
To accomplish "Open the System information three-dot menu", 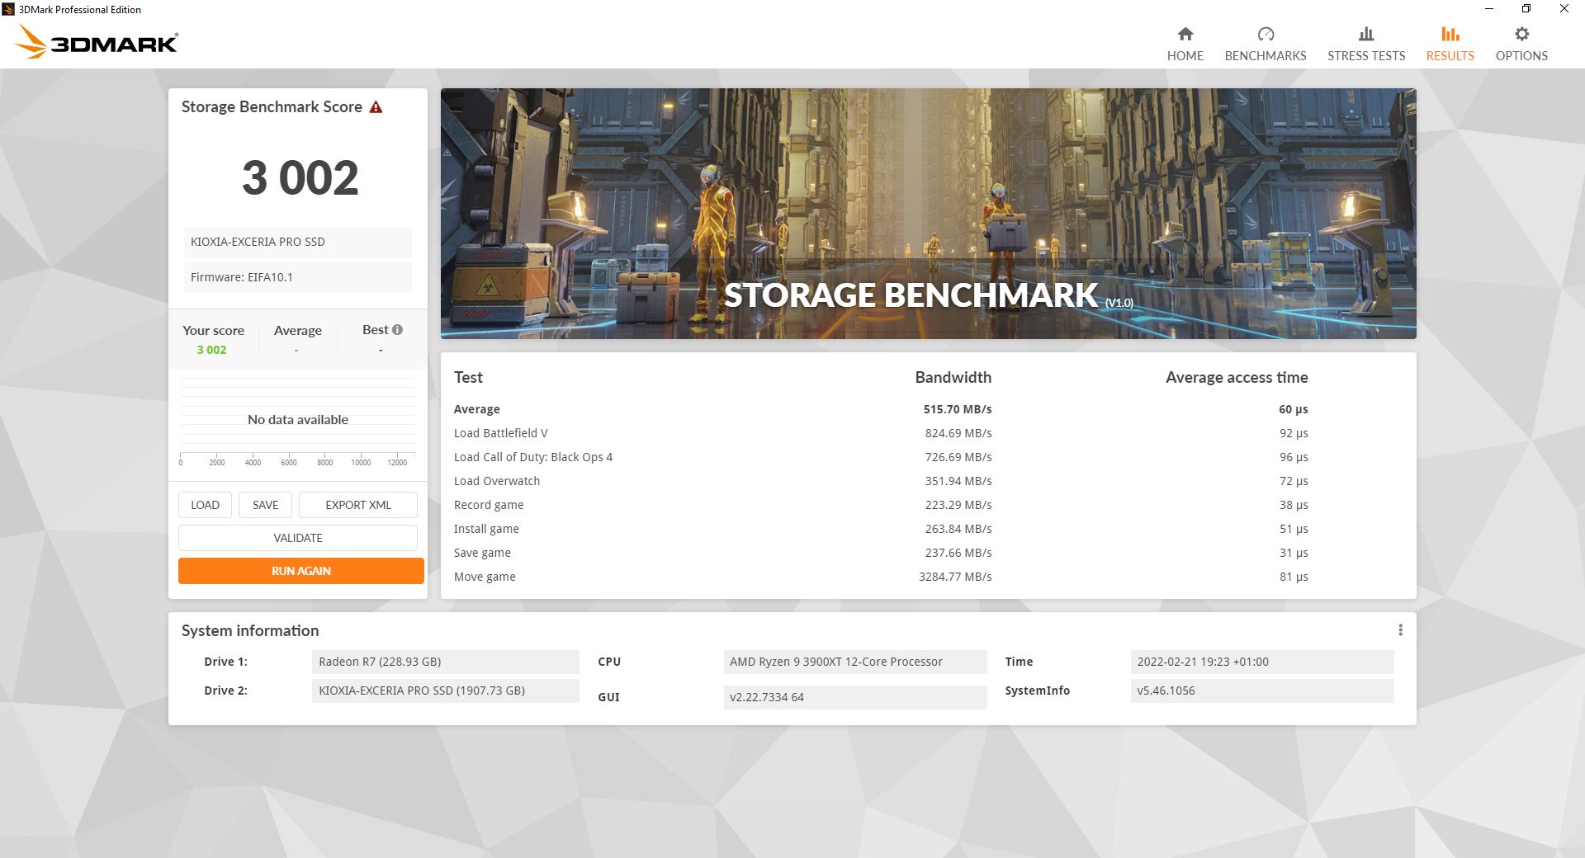I will pos(1400,630).
